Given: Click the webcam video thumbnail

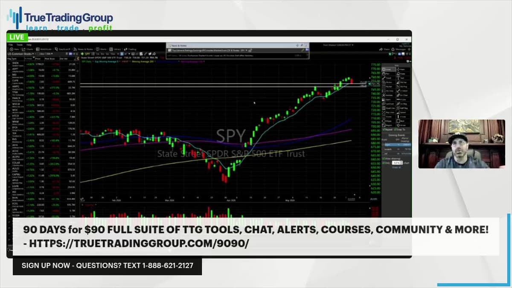Looking at the screenshot, I should tap(462, 144).
